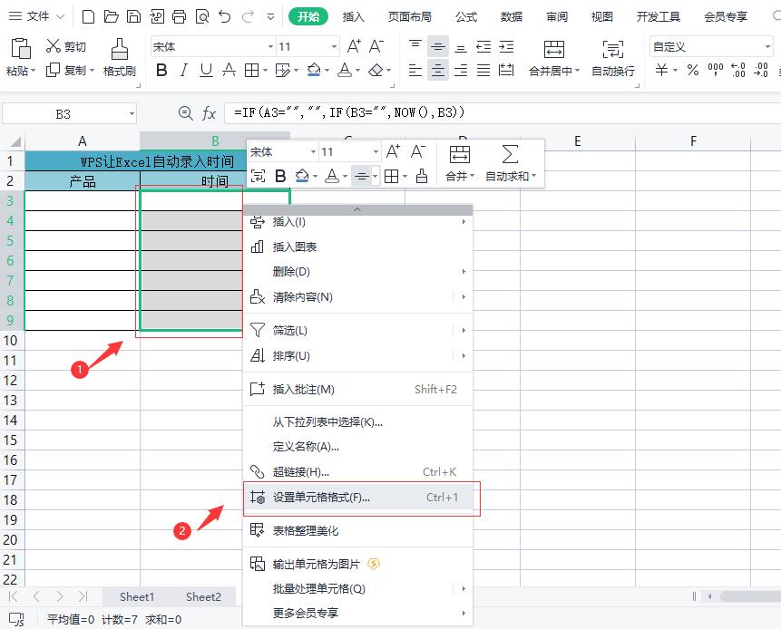Image resolution: width=781 pixels, height=629 pixels.
Task: Switch to the 插入 ribbon tab
Action: click(x=353, y=17)
